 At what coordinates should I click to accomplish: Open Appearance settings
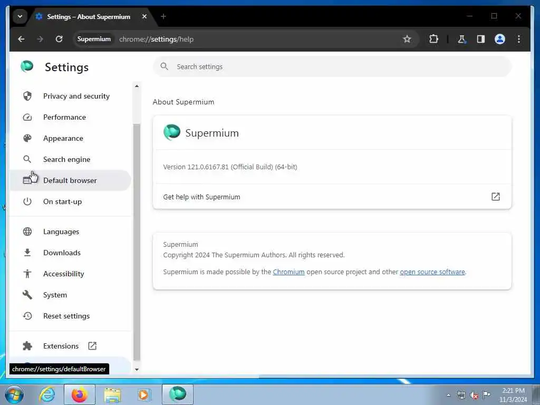[x=70, y=139]
